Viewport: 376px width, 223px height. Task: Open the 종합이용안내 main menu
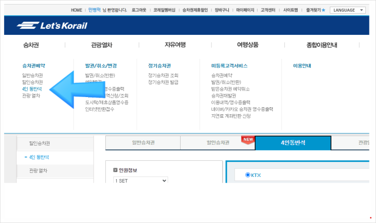coord(322,45)
